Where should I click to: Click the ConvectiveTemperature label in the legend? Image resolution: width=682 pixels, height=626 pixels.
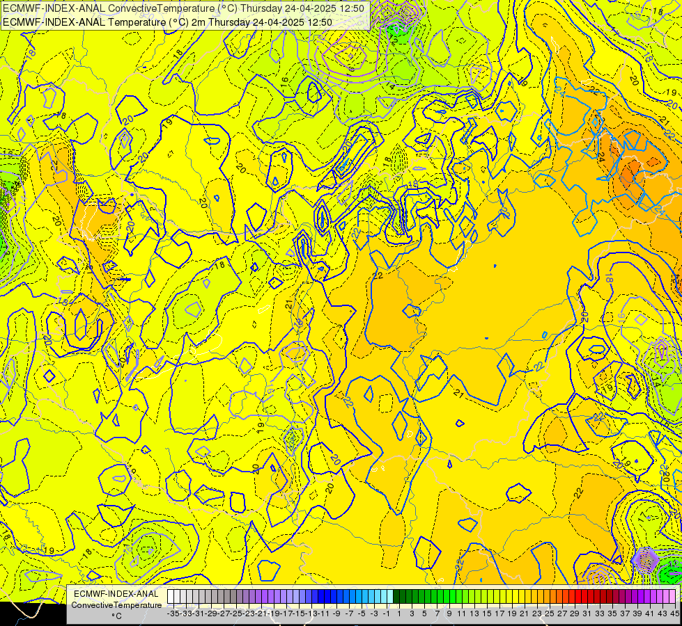116,604
